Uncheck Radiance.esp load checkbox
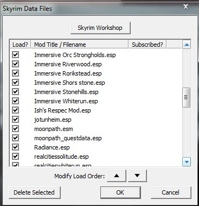 (x=15, y=147)
